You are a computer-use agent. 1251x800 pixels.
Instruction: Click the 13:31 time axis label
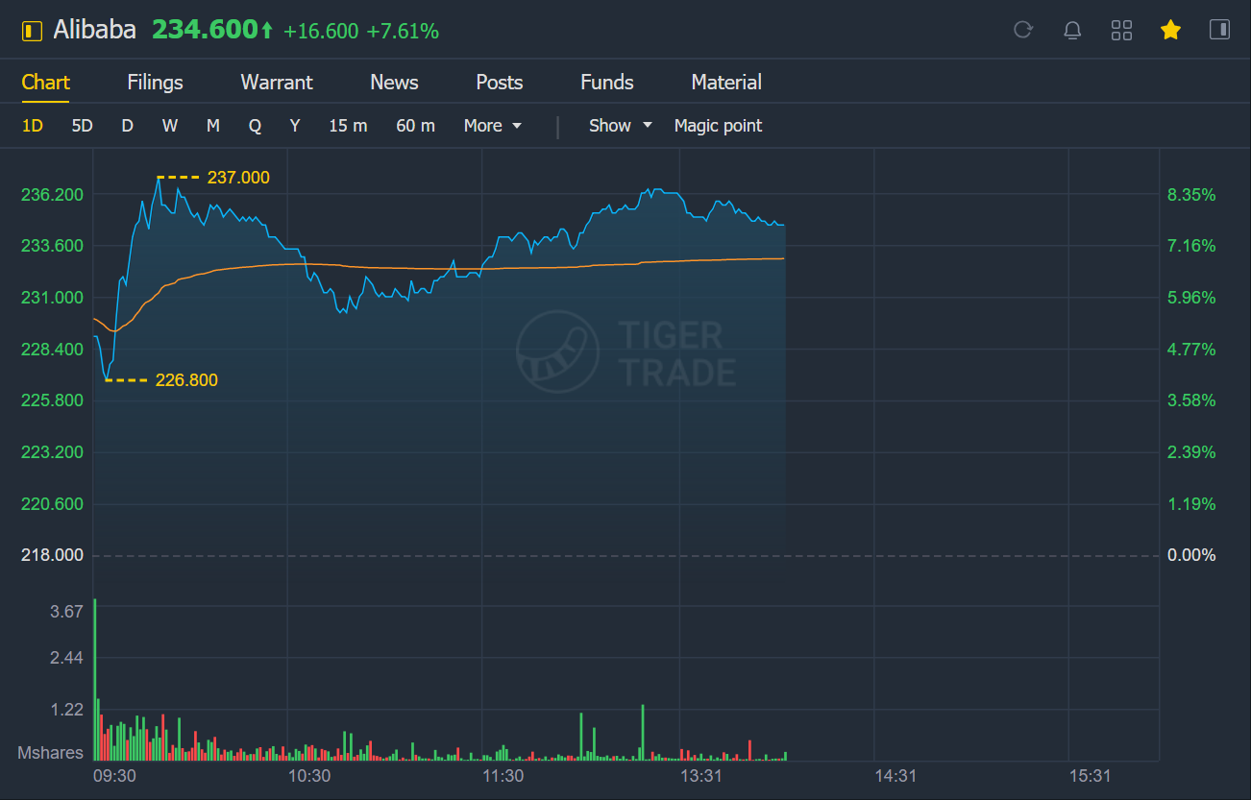[x=700, y=776]
